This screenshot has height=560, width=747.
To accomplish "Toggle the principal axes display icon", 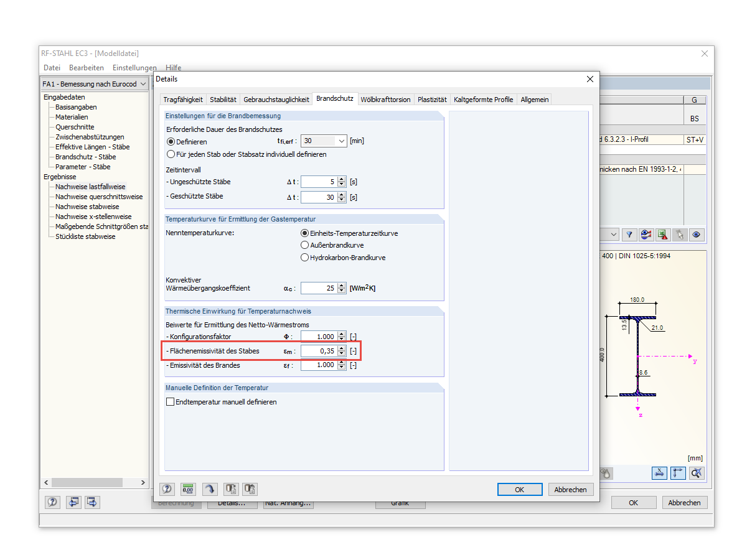I will 678,473.
